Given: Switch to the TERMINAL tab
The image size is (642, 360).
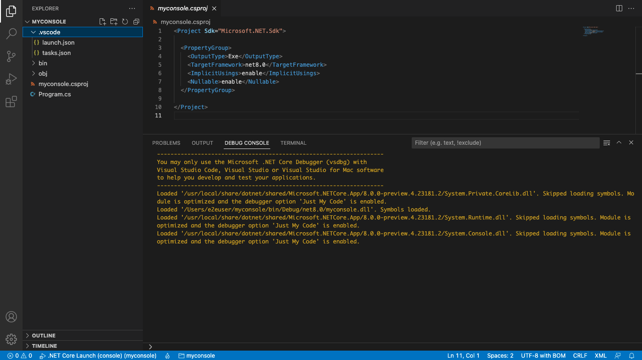Looking at the screenshot, I should pos(293,143).
